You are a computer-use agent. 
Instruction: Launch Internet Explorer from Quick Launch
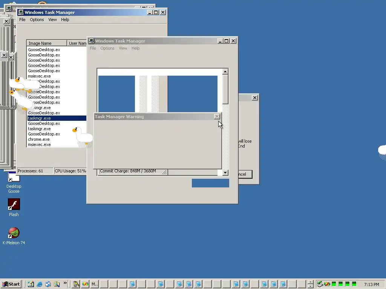point(39,284)
